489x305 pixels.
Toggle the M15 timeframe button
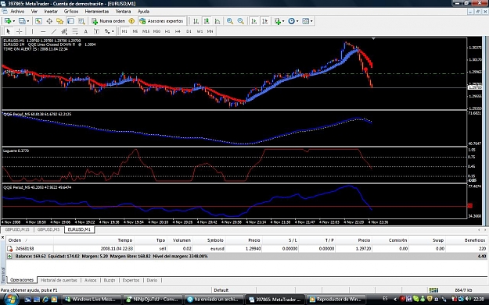[146, 31]
